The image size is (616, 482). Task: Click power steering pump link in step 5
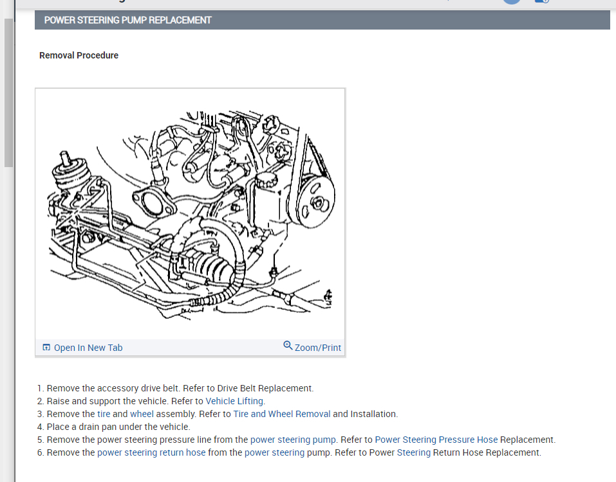pyautogui.click(x=293, y=440)
